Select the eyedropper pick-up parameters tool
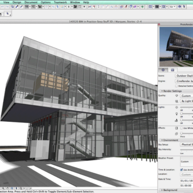The height and width of the screenshot is (193, 193). tap(17, 7)
